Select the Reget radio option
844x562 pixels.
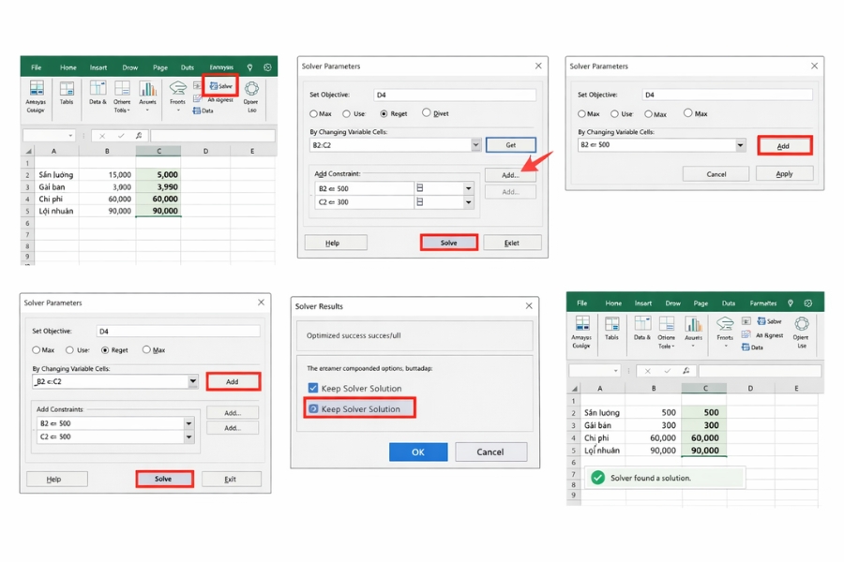[x=384, y=113]
